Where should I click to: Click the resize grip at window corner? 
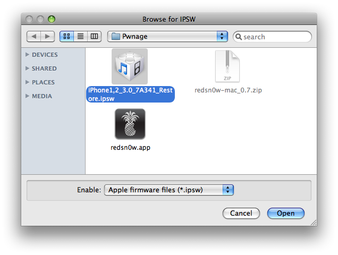click(314, 223)
